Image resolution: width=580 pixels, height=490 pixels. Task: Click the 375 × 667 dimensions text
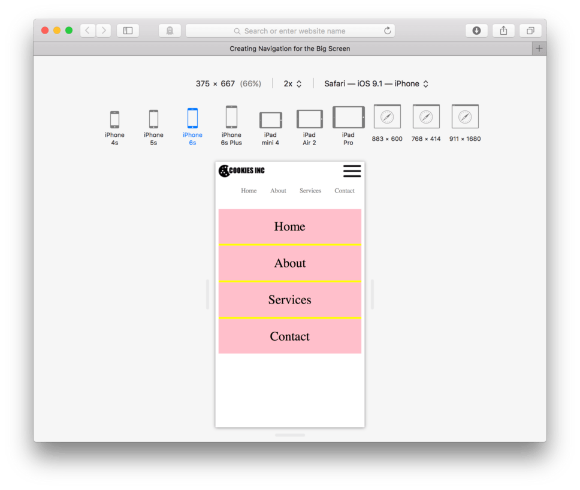pos(215,84)
